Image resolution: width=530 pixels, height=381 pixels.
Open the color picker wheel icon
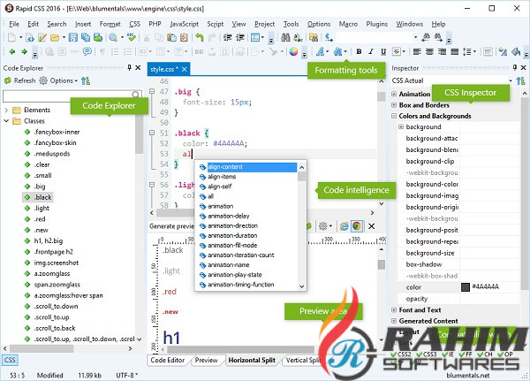click(x=293, y=51)
